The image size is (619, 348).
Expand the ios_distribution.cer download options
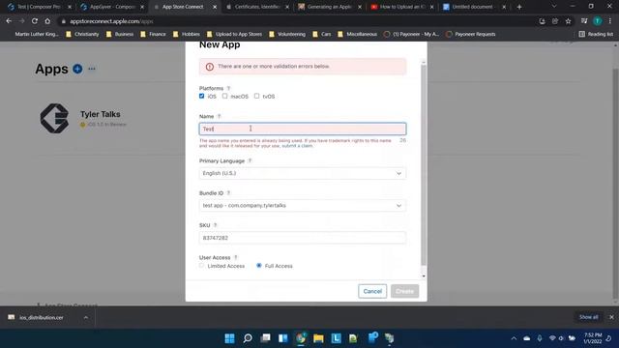pyautogui.click(x=86, y=317)
